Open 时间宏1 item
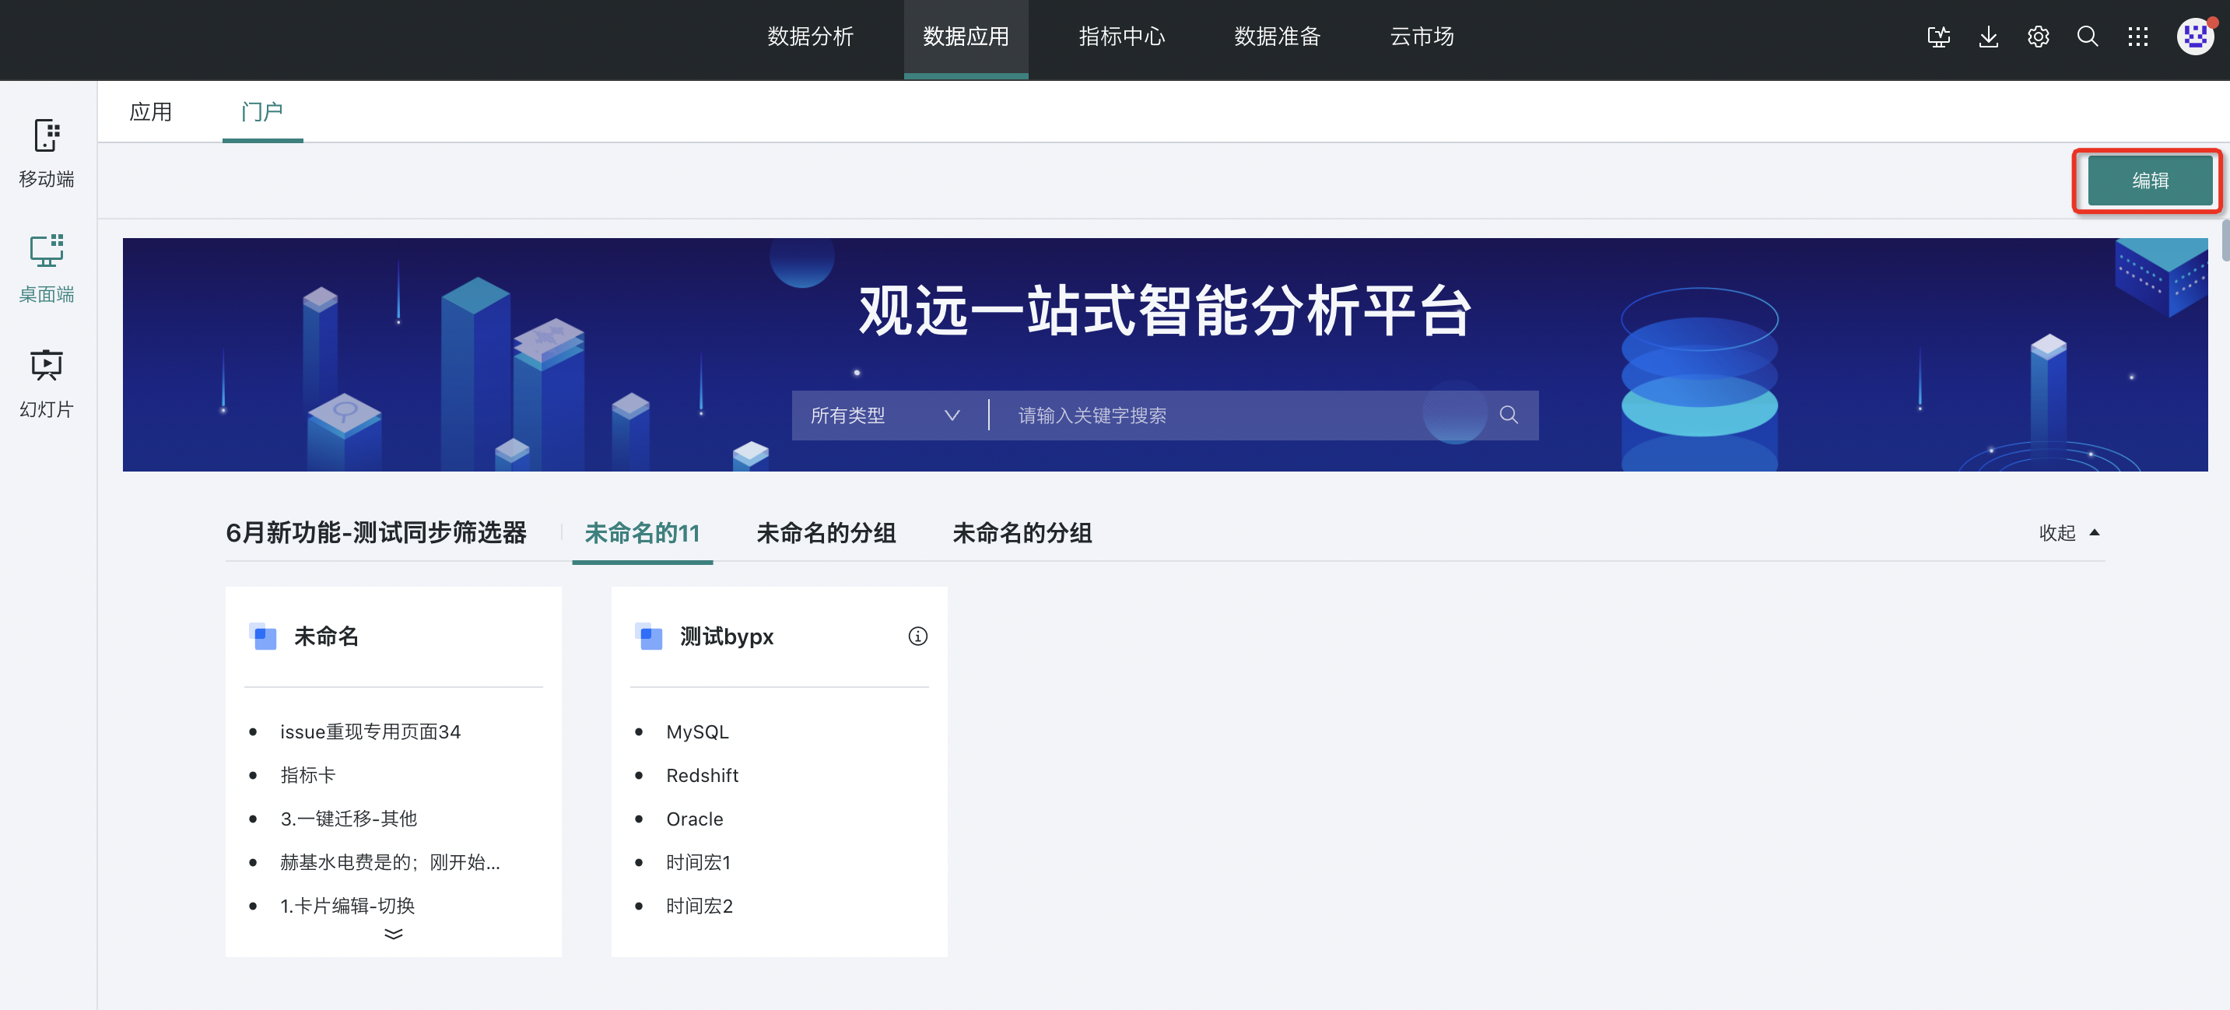Viewport: 2230px width, 1010px height. pyautogui.click(x=698, y=862)
